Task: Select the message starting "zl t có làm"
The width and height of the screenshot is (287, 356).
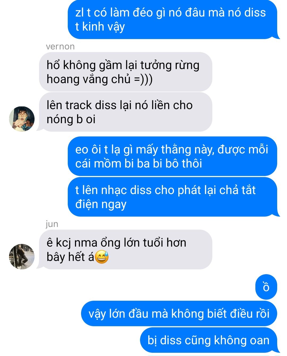Action: pyautogui.click(x=173, y=19)
